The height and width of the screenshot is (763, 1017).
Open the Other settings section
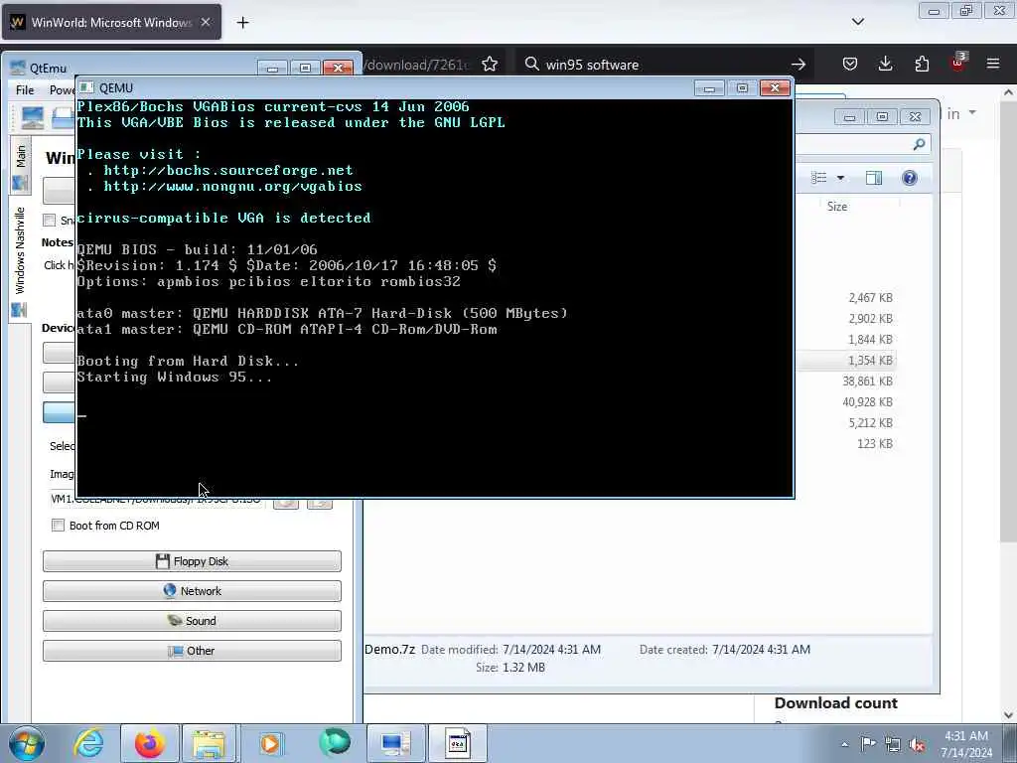(x=192, y=651)
